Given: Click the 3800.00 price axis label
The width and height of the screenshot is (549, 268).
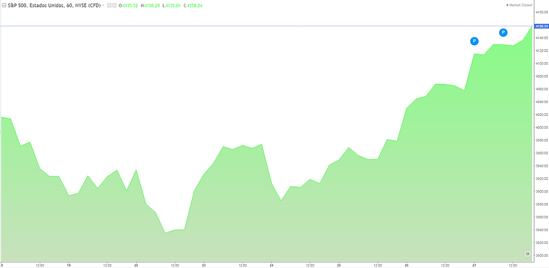Looking at the screenshot, I should 542,255.
